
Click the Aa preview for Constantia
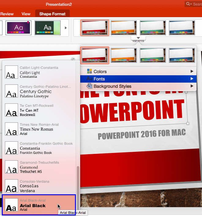[x=11, y=148]
